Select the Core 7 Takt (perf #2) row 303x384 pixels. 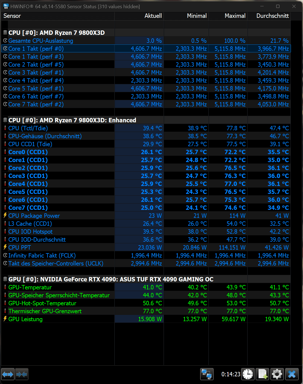146,104
